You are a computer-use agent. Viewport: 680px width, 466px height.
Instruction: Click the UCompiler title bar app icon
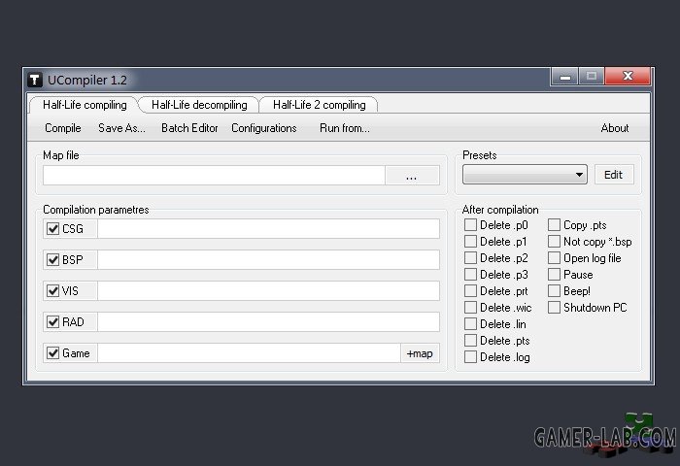click(x=35, y=80)
